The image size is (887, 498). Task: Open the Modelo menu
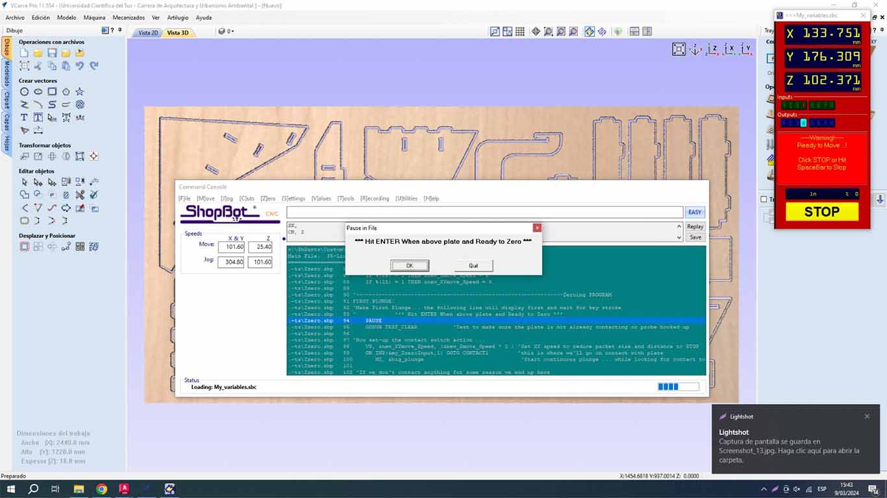[x=66, y=18]
